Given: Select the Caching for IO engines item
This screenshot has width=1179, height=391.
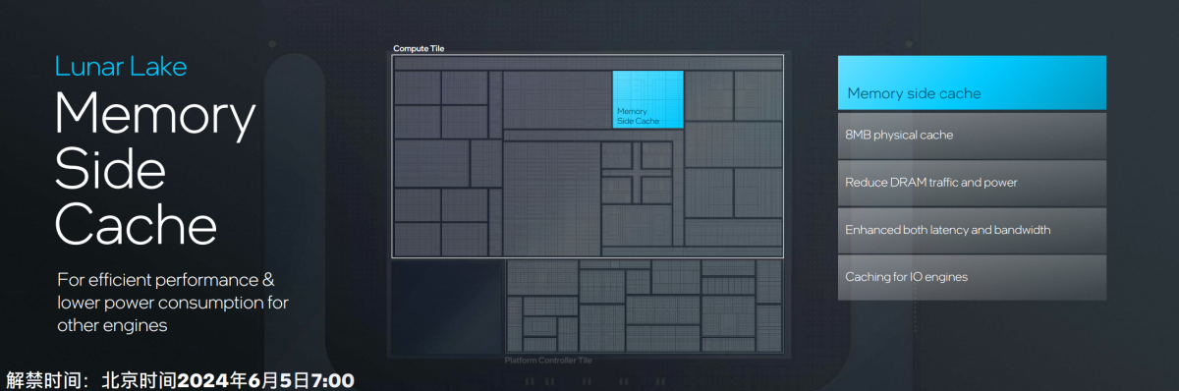Looking at the screenshot, I should 972,277.
